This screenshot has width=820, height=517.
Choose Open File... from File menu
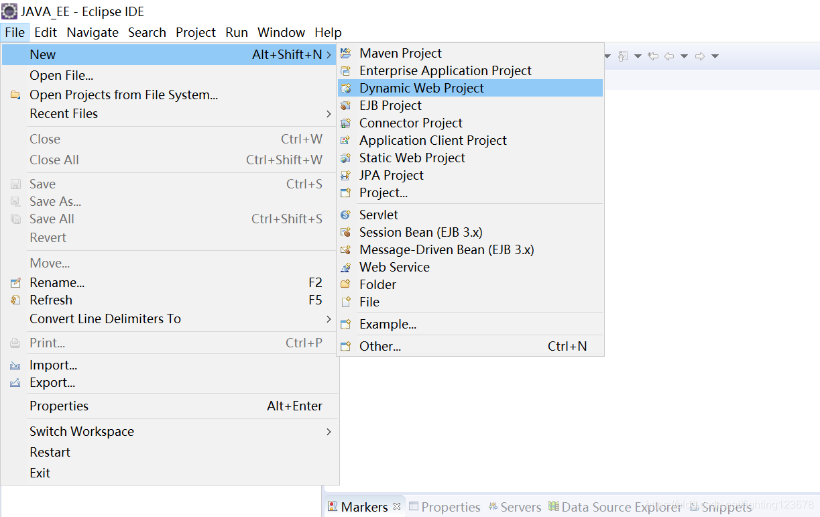click(170, 76)
